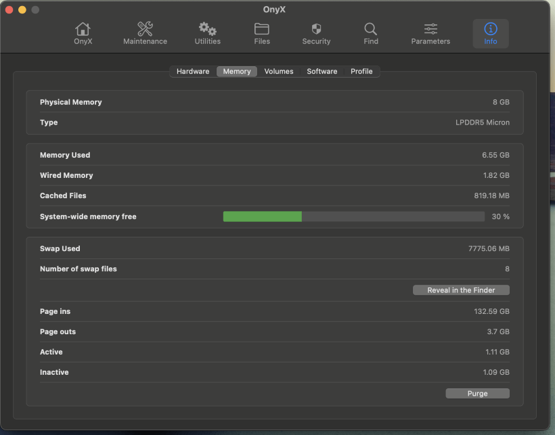Screen dimensions: 555x435
Task: Open the Security shield section
Action: [316, 34]
